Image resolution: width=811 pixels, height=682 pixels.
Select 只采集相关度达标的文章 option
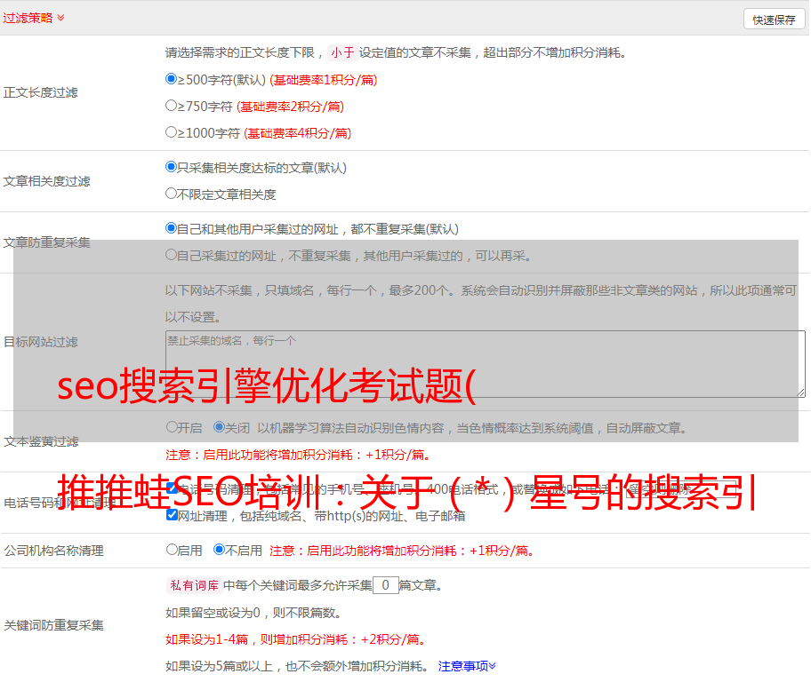(172, 166)
